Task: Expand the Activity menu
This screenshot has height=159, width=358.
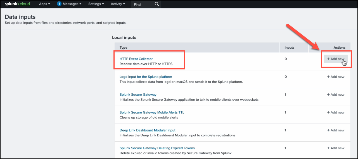Action: tap(118, 4)
